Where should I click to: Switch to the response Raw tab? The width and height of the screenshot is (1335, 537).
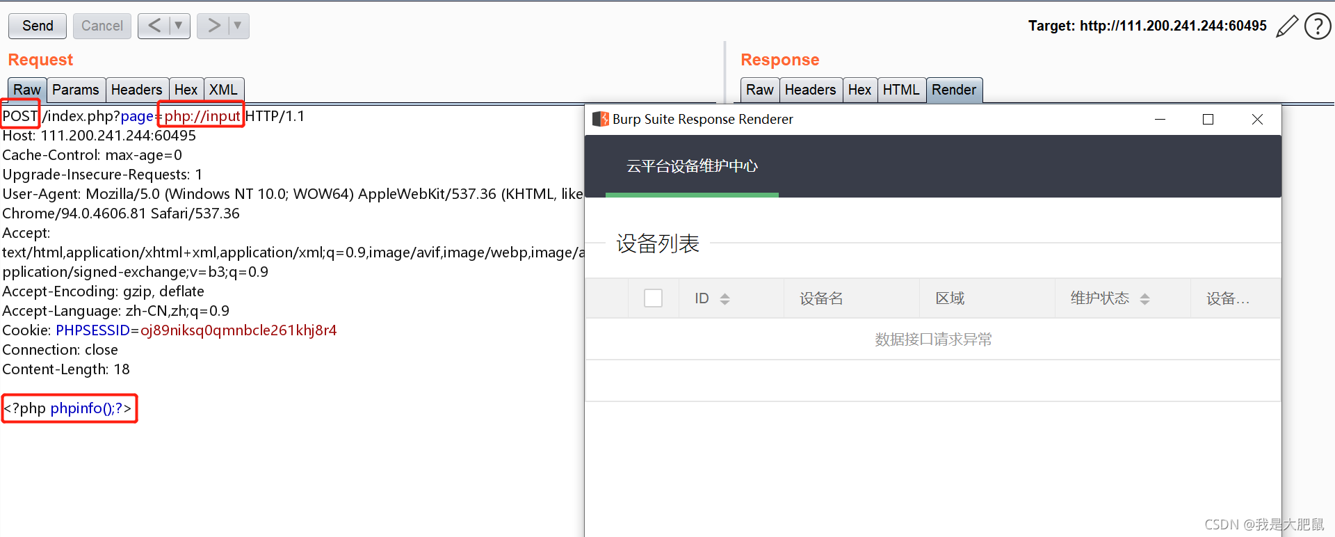click(760, 90)
